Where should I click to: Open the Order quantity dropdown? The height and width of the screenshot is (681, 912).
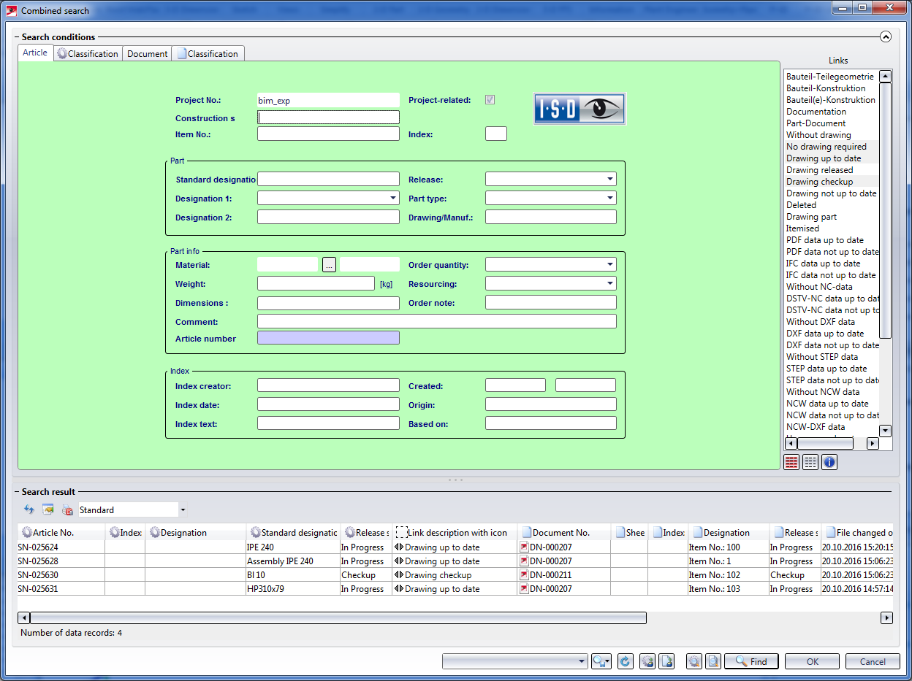point(609,265)
